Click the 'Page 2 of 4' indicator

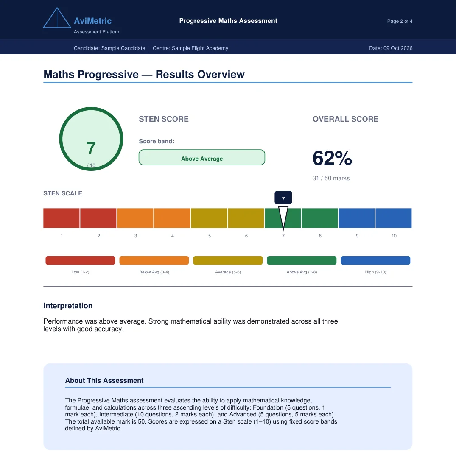(x=400, y=21)
